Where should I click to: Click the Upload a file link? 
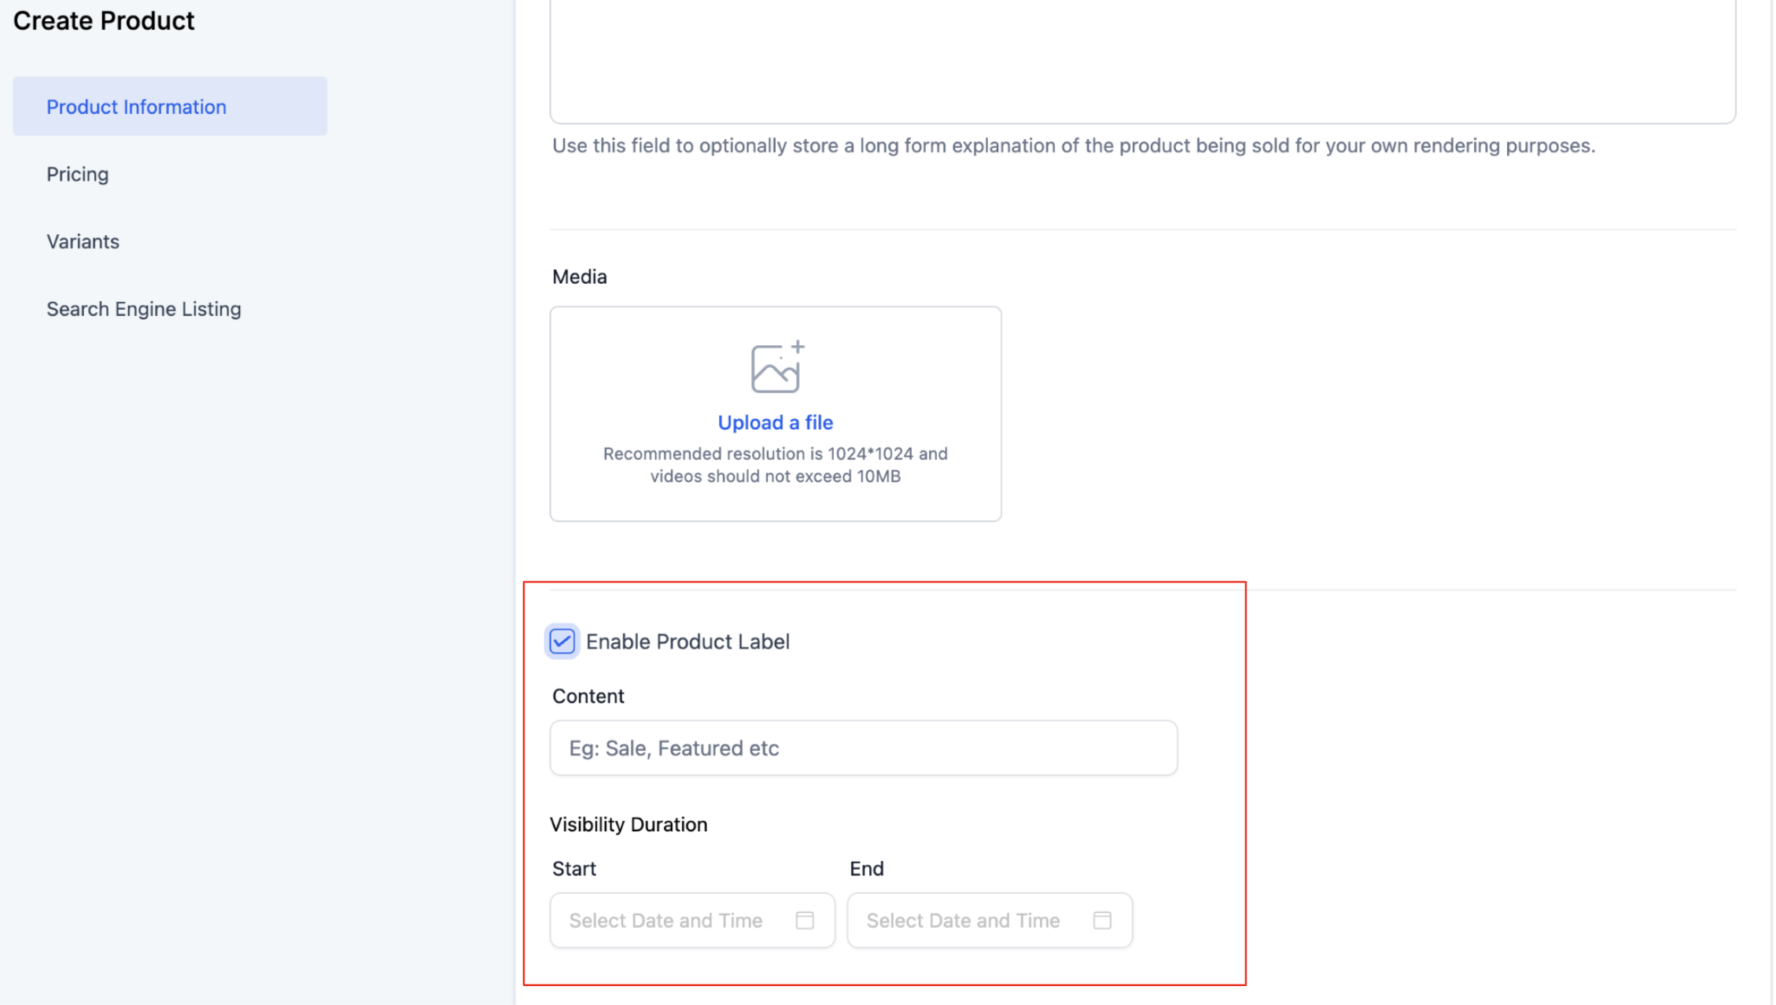[775, 422]
